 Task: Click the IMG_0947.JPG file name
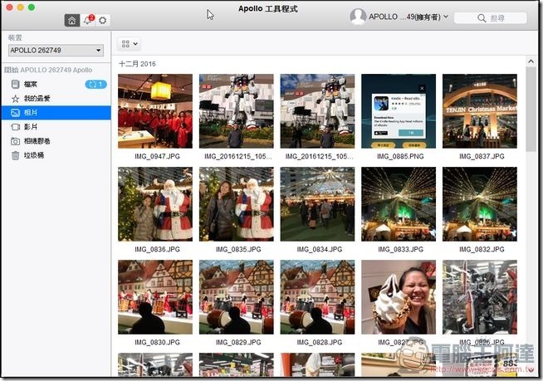point(157,157)
